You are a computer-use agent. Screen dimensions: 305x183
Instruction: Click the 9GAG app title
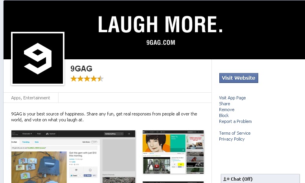click(x=81, y=69)
